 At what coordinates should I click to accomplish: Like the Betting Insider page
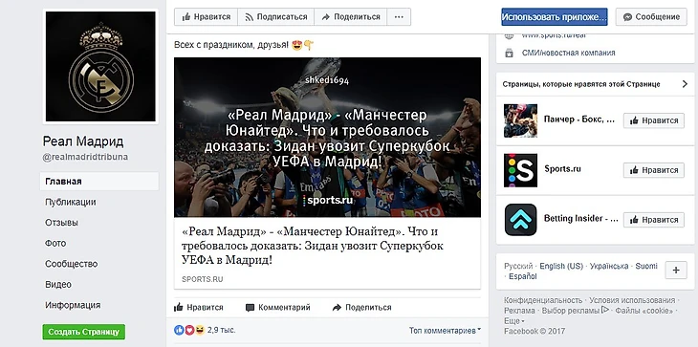[653, 220]
